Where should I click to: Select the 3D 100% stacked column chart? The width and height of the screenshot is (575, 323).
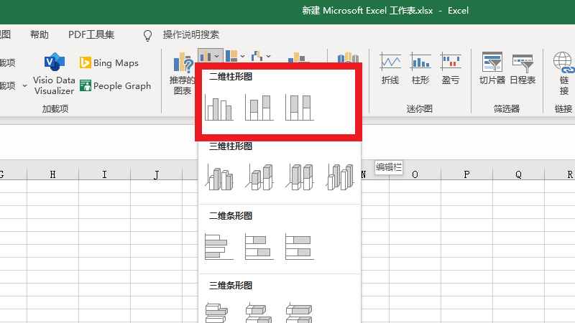(x=298, y=177)
